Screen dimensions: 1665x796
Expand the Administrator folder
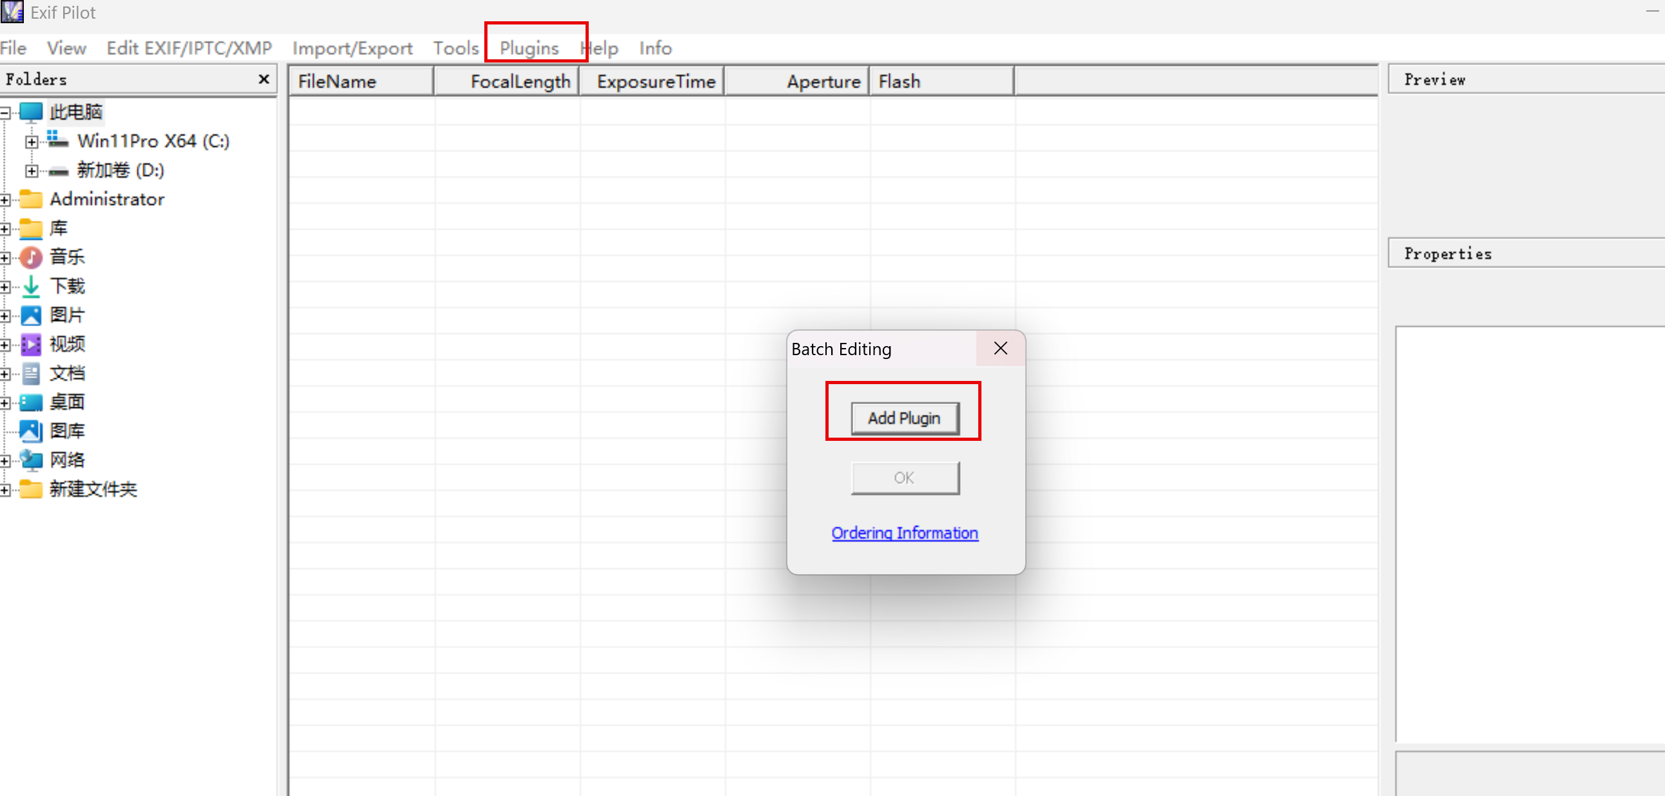point(5,200)
